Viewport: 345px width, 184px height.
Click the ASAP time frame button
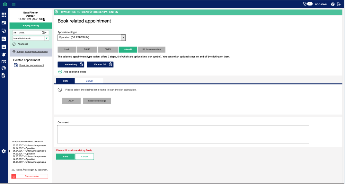pyautogui.click(x=71, y=101)
